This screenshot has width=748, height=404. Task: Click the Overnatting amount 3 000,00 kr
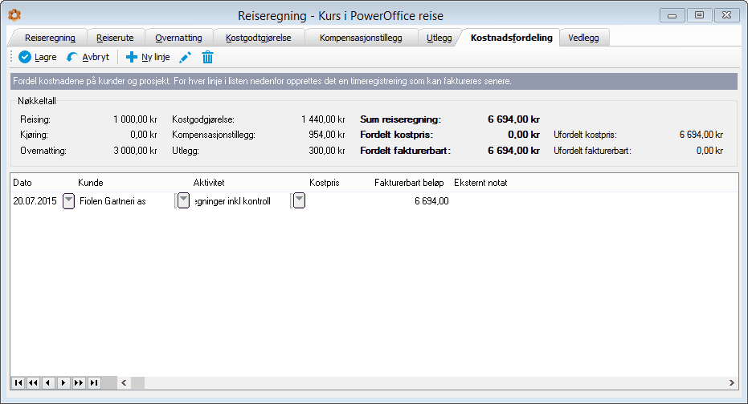pos(135,151)
